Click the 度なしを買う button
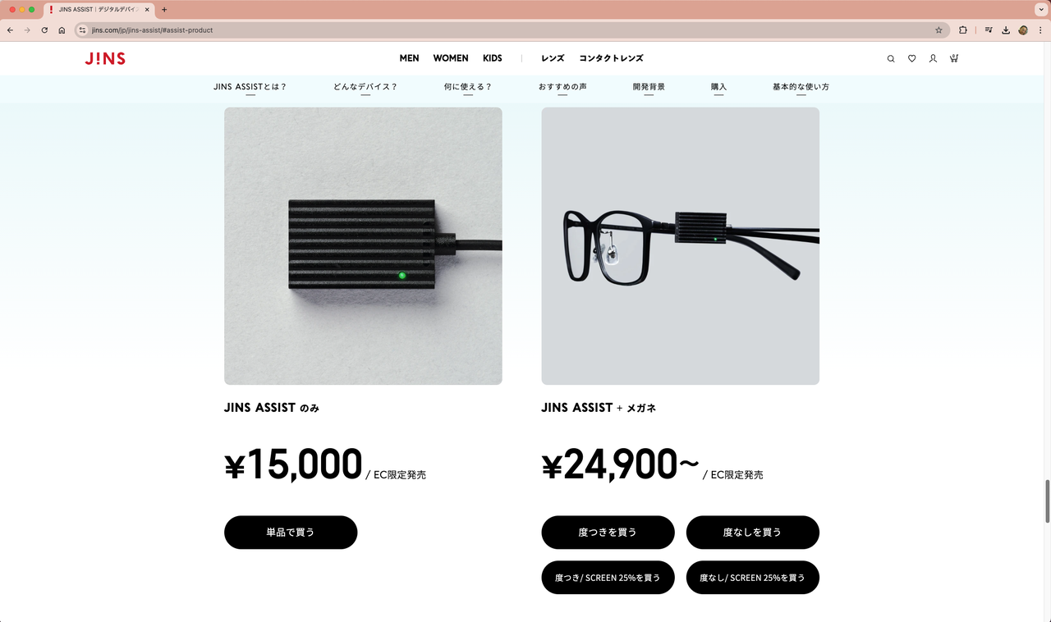Screen dimensions: 1051x622 pyautogui.click(x=752, y=533)
